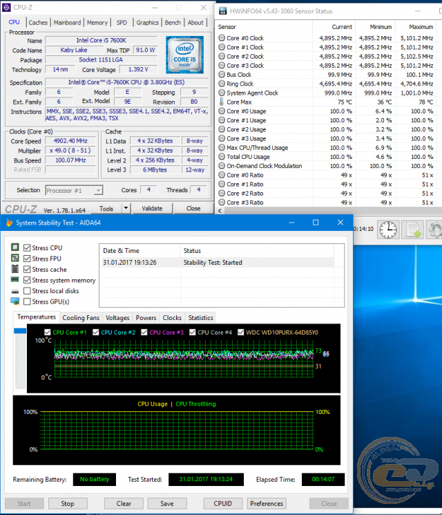Click the blue graph scale slider
Image resolution: width=442 pixels, height=515 pixels.
point(20,330)
